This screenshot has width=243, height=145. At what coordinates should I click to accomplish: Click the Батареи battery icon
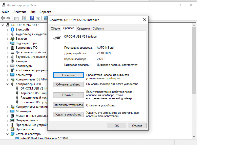12,39
